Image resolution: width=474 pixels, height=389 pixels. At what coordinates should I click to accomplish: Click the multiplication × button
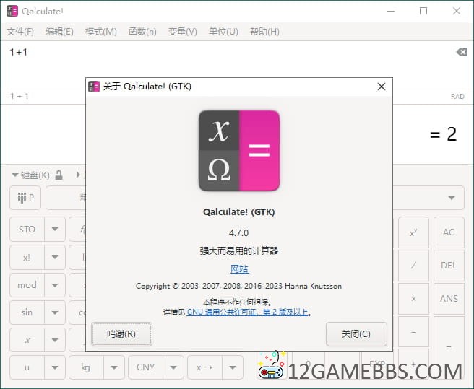[413, 299]
